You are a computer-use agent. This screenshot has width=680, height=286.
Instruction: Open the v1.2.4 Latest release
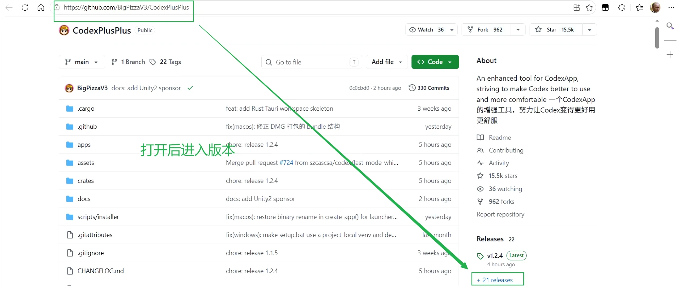pyautogui.click(x=495, y=256)
